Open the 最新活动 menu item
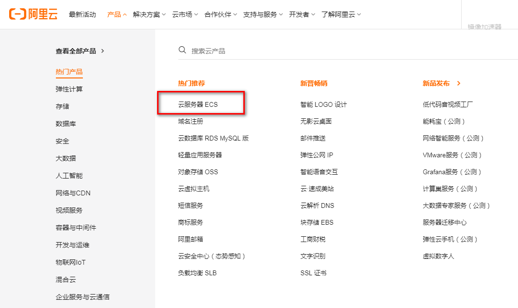This screenshot has width=518, height=308. pos(82,14)
